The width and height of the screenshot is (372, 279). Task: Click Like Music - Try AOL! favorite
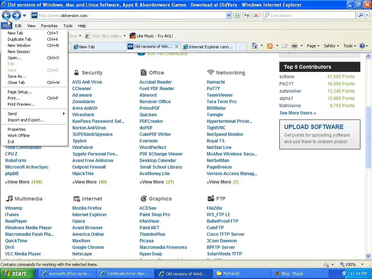(x=151, y=36)
